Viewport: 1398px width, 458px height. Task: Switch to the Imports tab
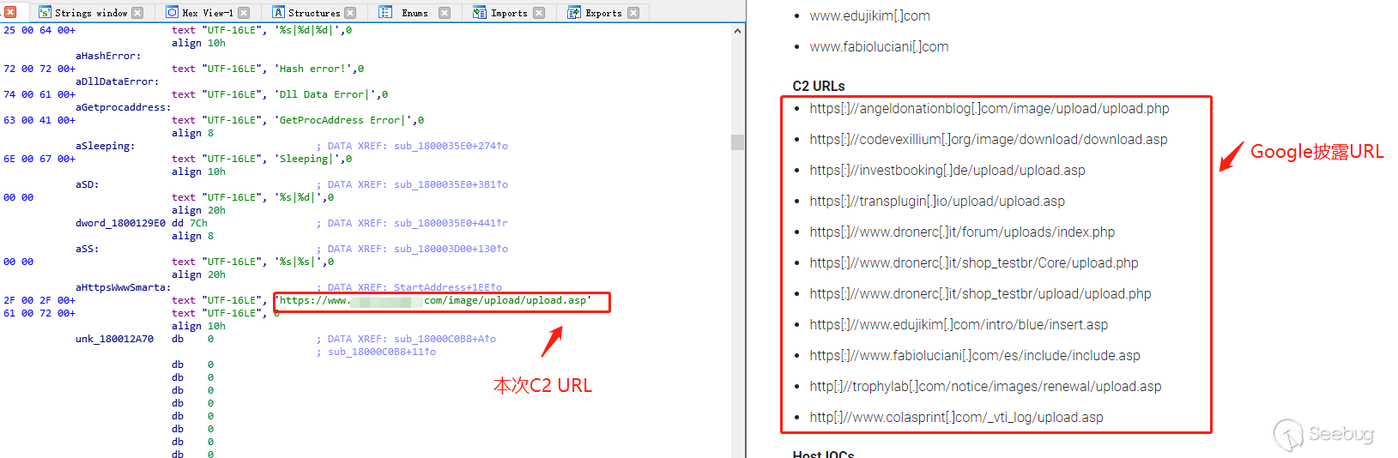point(509,13)
